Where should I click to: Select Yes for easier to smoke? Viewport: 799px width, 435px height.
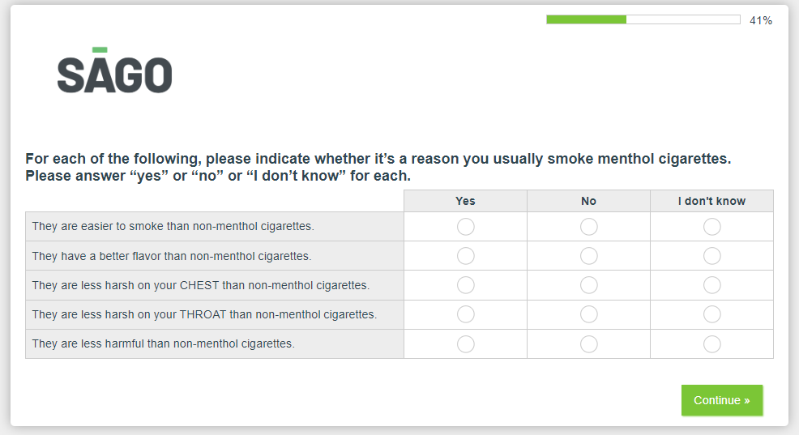coord(465,227)
